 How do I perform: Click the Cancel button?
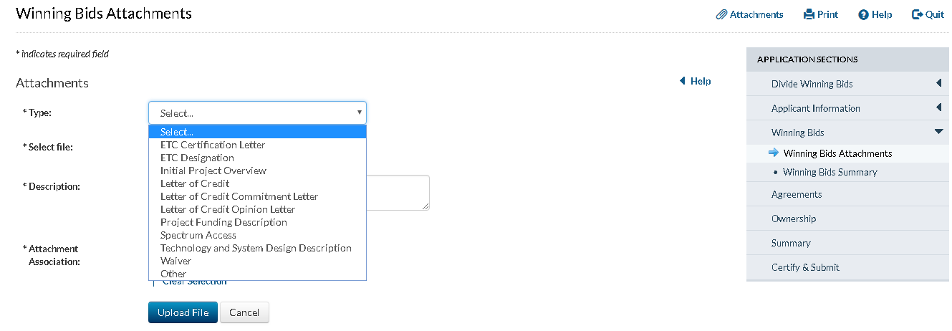point(244,312)
